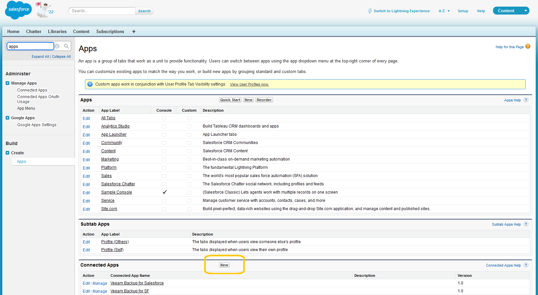Open Profile (Others) subtab app link
Viewport: 538px width, 295px height.
point(115,242)
